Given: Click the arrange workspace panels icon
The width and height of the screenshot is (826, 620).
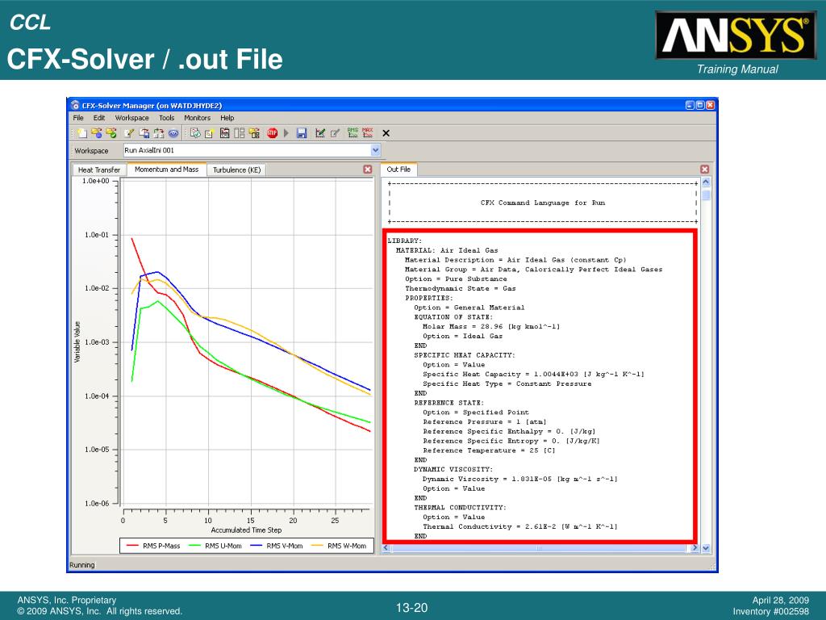Looking at the screenshot, I should tap(239, 133).
